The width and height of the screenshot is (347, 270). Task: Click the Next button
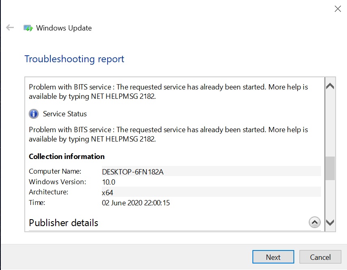point(273,257)
